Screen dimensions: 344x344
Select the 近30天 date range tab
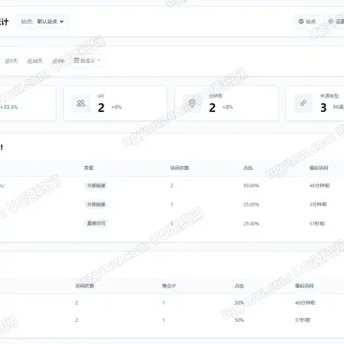click(34, 61)
